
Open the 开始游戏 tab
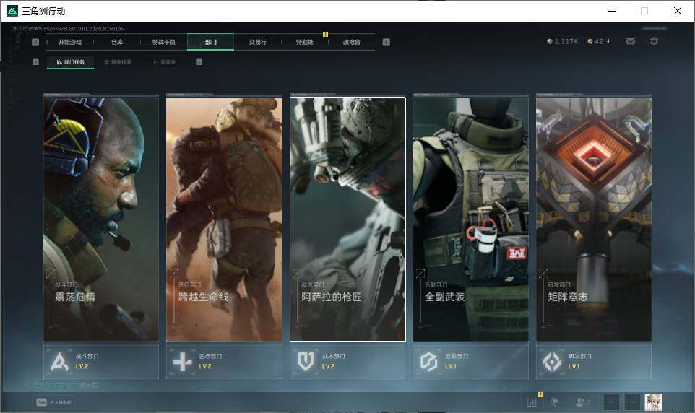coord(70,42)
